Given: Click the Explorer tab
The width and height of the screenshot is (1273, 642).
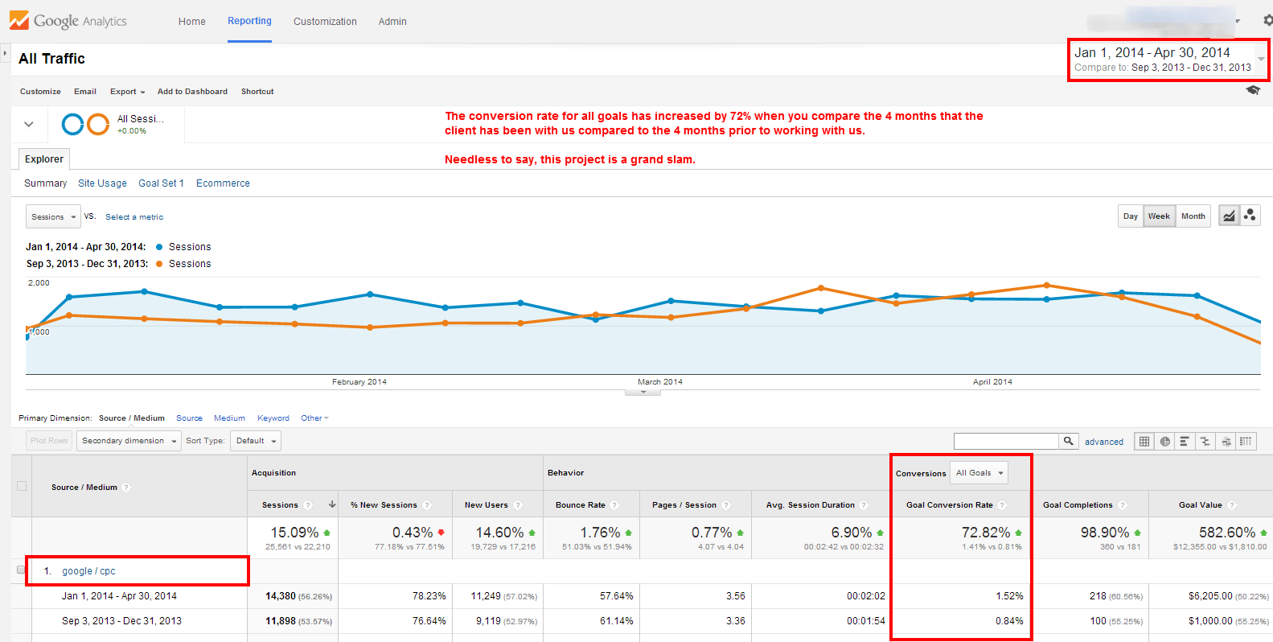Looking at the screenshot, I should (44, 159).
